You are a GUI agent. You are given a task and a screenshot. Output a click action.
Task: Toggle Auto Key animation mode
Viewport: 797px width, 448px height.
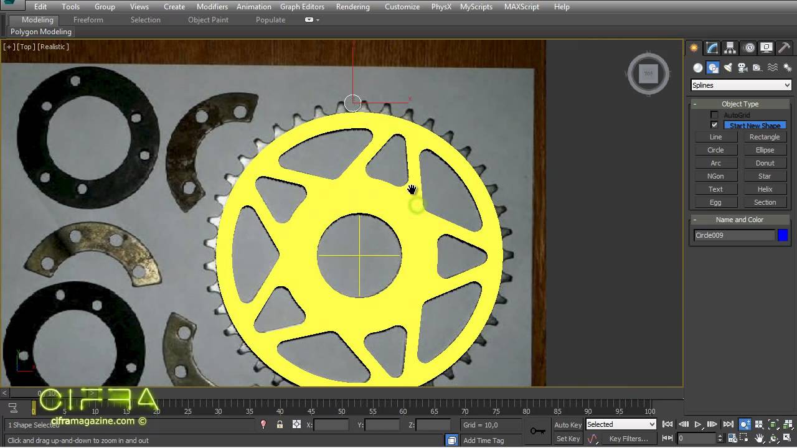point(567,425)
